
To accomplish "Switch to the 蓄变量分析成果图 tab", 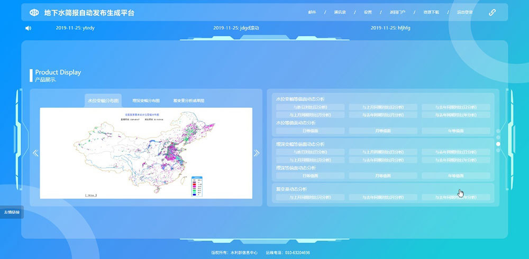I will pos(189,100).
